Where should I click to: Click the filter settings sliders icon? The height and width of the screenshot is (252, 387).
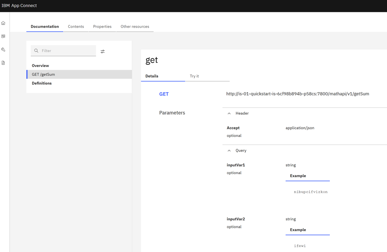pyautogui.click(x=103, y=51)
